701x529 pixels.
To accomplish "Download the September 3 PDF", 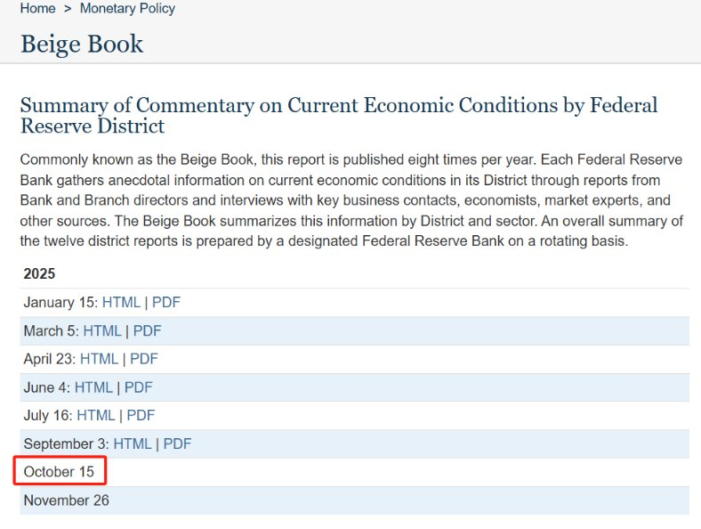I will (178, 444).
